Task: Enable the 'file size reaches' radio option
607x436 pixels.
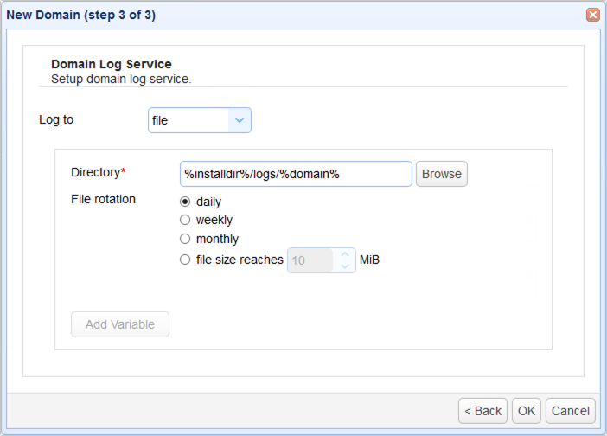Action: click(185, 260)
